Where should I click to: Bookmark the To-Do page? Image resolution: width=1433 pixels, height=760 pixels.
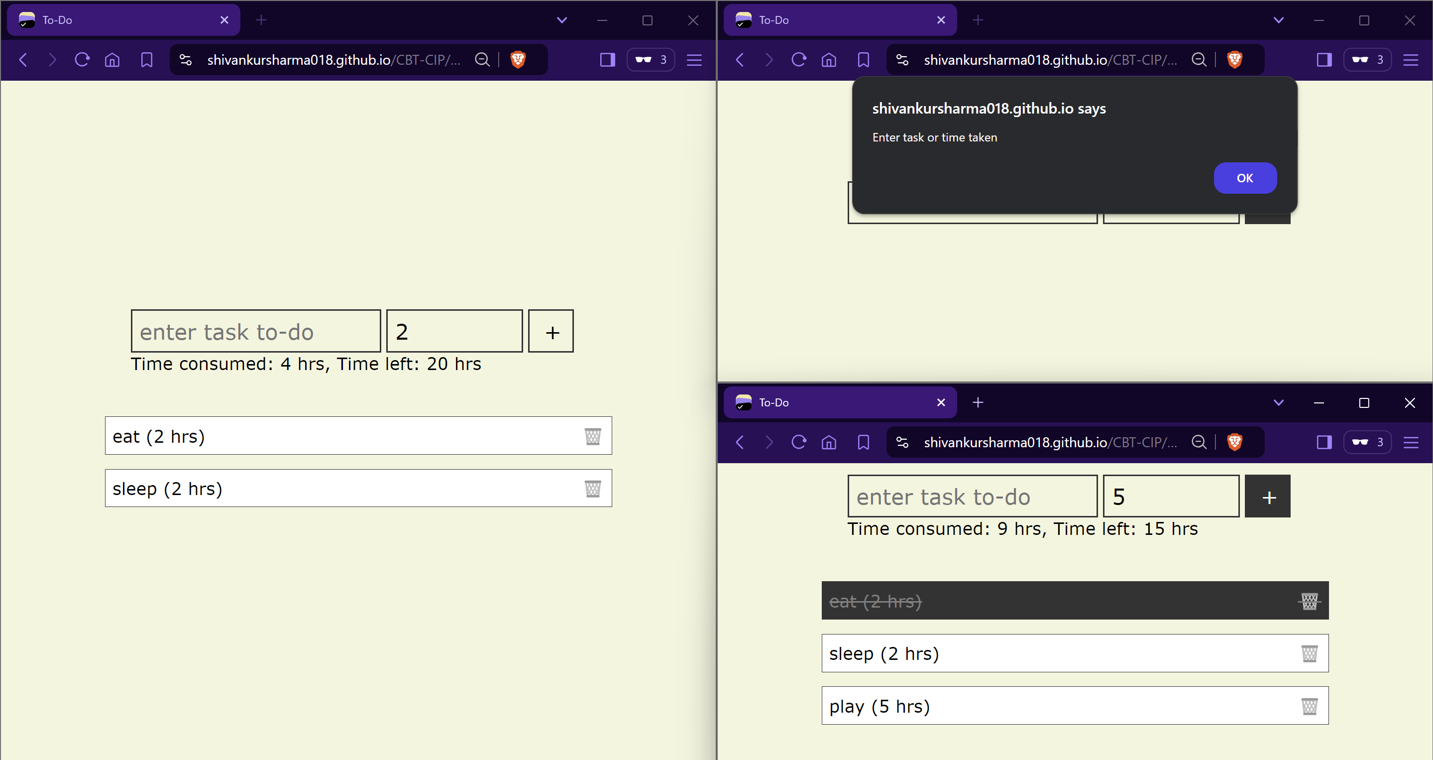point(146,60)
